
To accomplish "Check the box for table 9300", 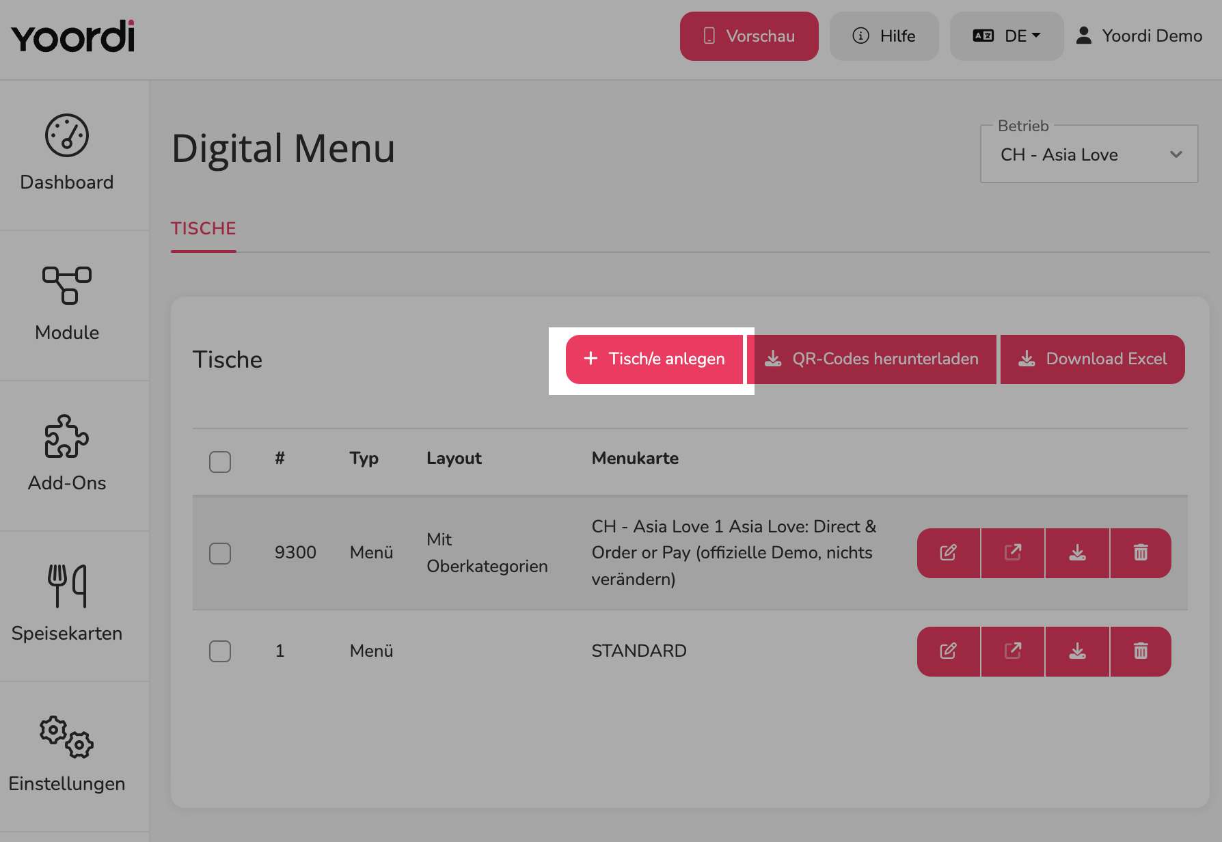I will (220, 553).
